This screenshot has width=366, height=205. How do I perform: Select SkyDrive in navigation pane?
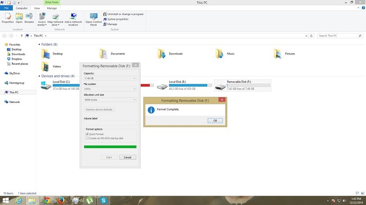[x=12, y=73]
